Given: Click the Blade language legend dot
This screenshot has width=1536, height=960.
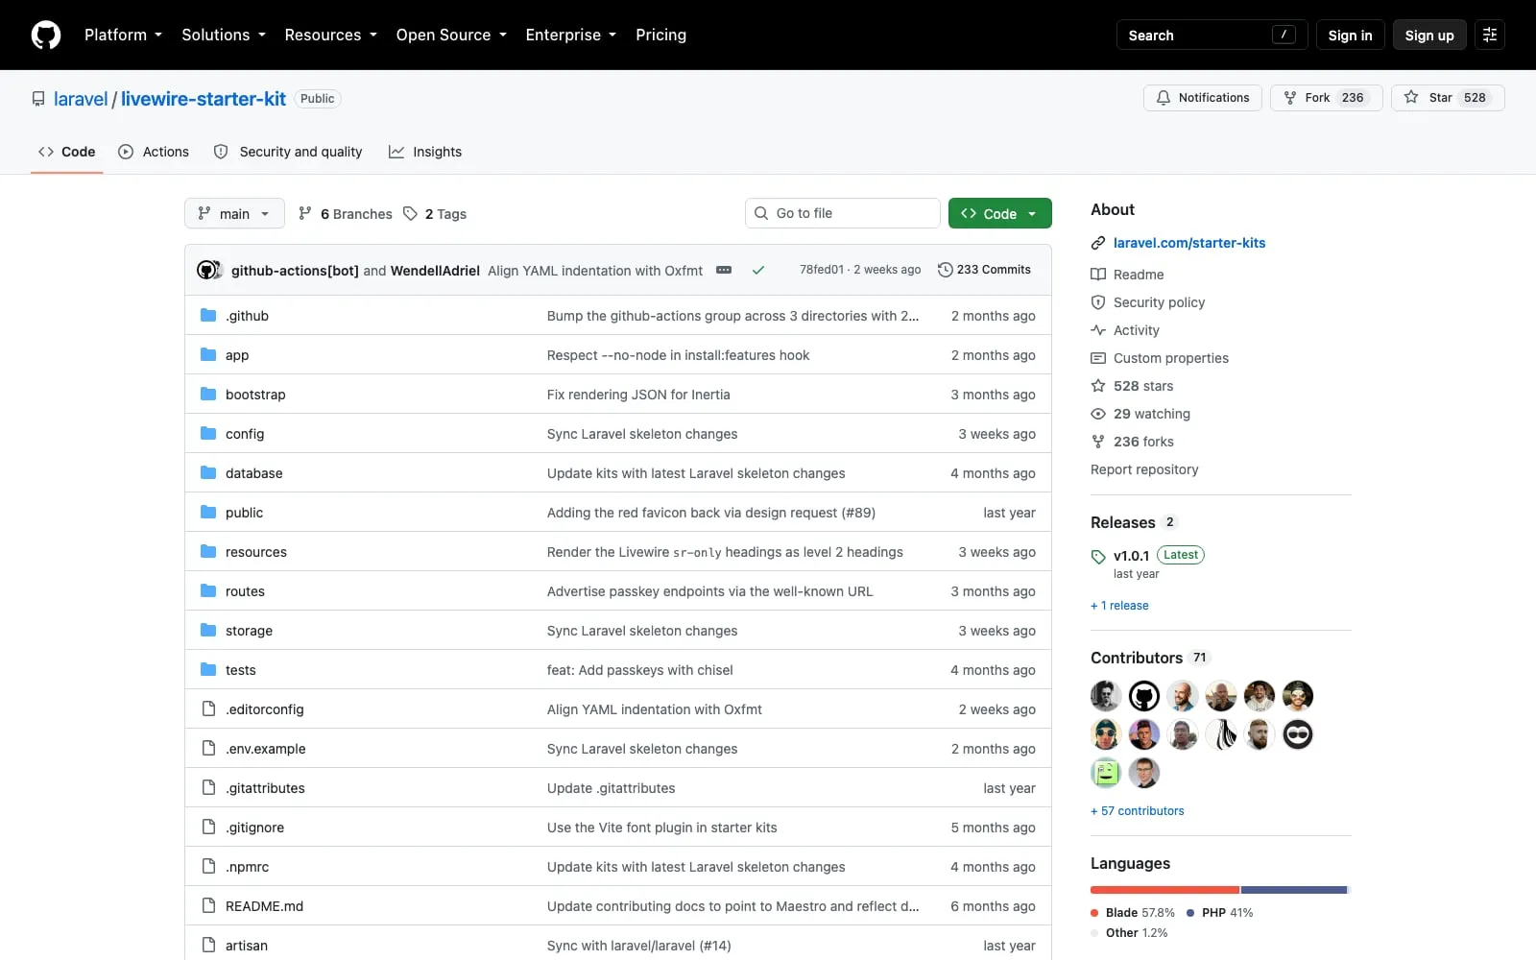Looking at the screenshot, I should 1094,913.
